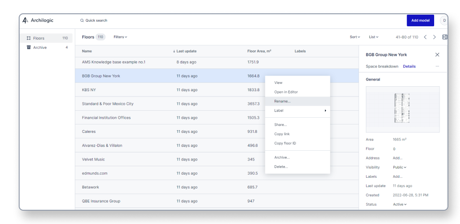Click the Quick search magnifier icon
Viewport: 460px width, 224px height.
click(x=82, y=20)
